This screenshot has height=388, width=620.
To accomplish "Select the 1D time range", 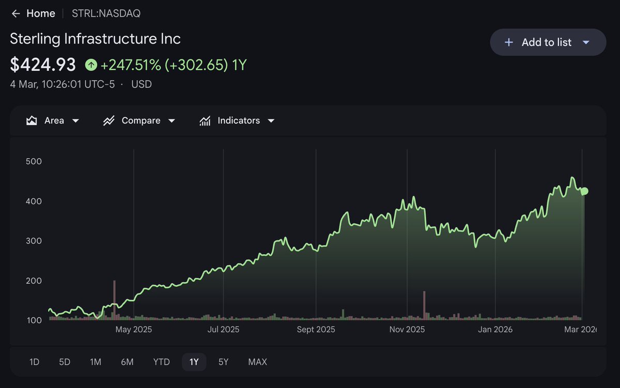I will 34,362.
